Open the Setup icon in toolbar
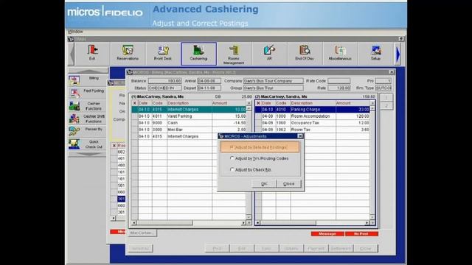472x265 pixels. click(x=375, y=53)
